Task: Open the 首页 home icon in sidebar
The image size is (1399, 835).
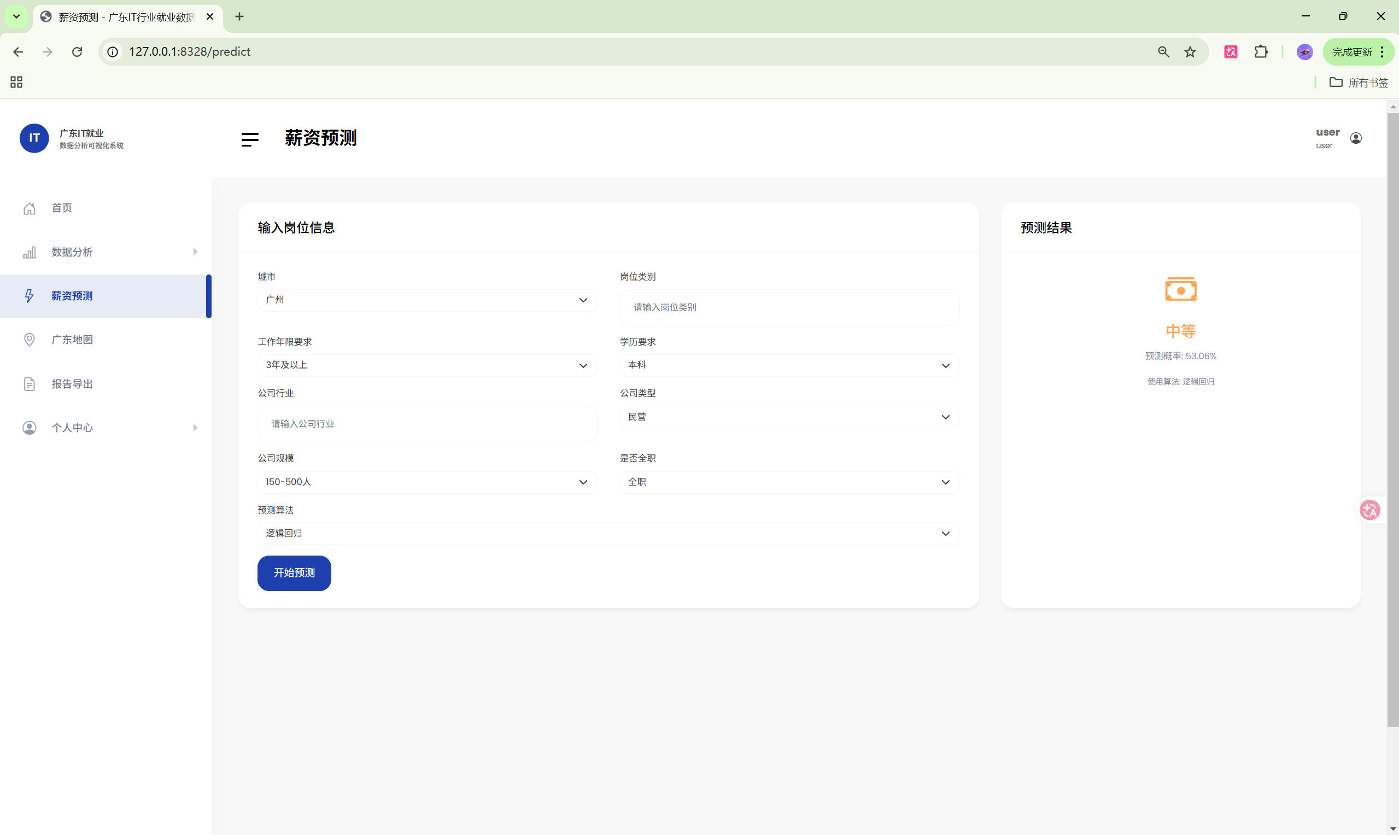Action: [30, 208]
